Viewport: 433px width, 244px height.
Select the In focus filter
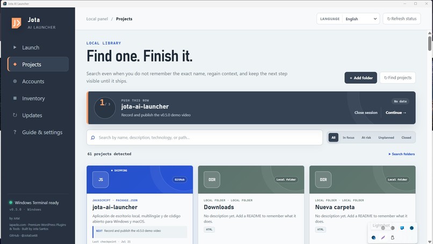click(x=349, y=137)
